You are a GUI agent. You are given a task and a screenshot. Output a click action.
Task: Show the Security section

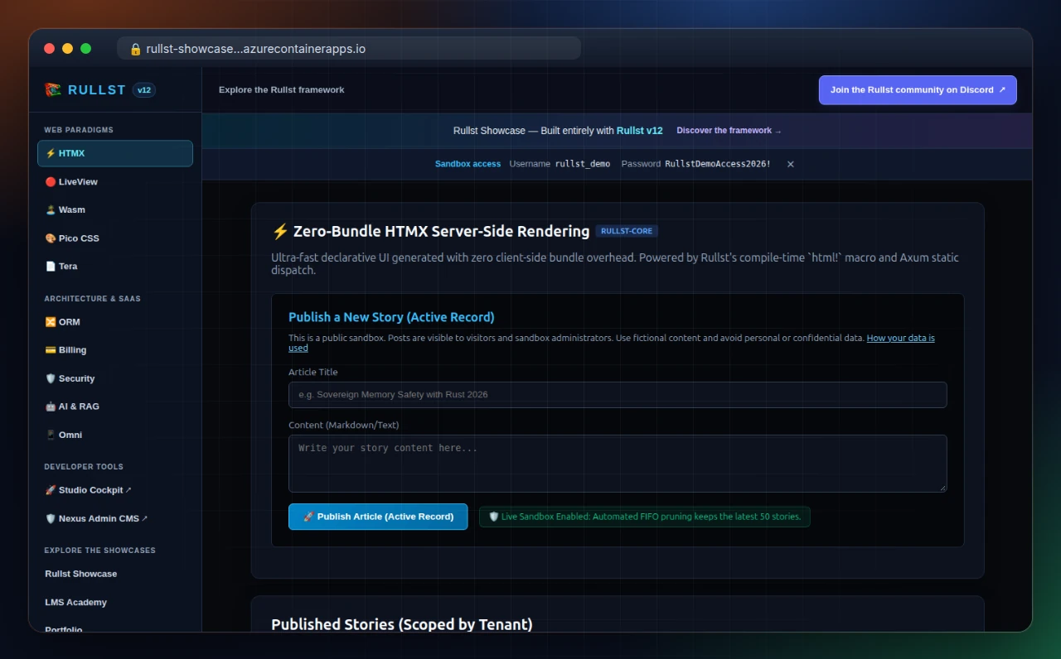[115, 378]
